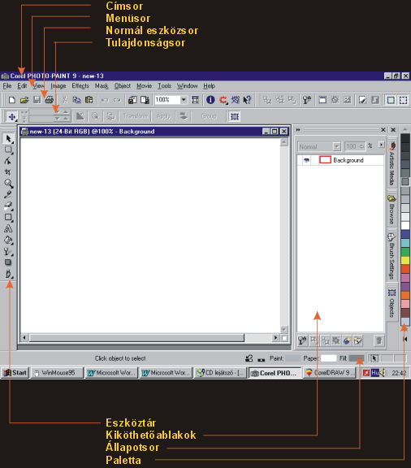
Task: Open the Objects docker flyout arrow menu
Action: (x=382, y=145)
